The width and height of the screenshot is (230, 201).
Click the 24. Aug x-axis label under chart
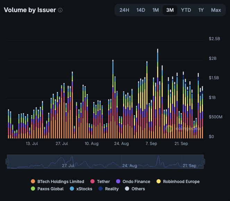click(121, 144)
